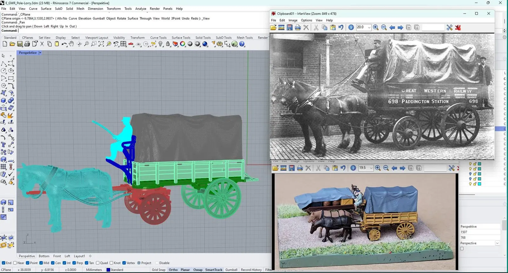Click the blue Standard layer color swatch
This screenshot has width=508, height=273.
(x=108, y=270)
